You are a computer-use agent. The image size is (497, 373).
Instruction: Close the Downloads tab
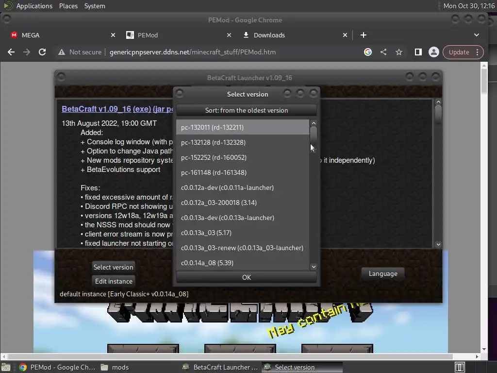click(345, 35)
